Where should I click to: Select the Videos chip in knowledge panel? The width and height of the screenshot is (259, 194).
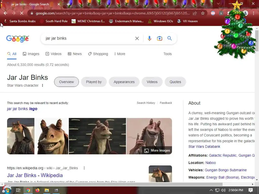coord(152,82)
